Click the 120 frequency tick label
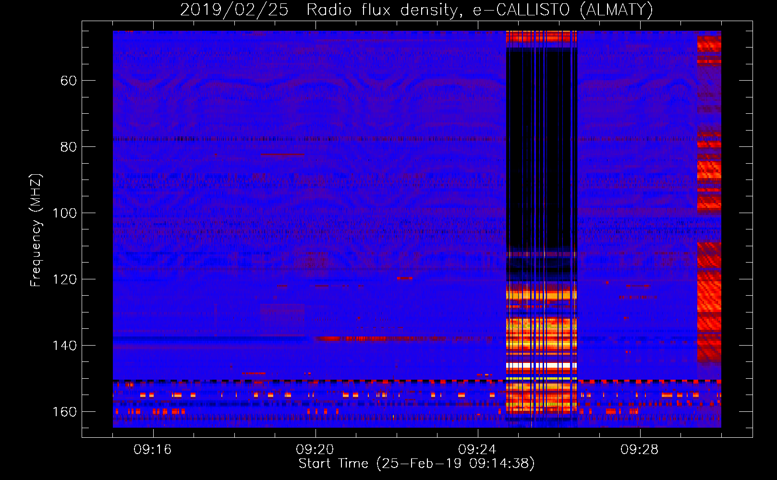This screenshot has width=777, height=480. coord(65,279)
